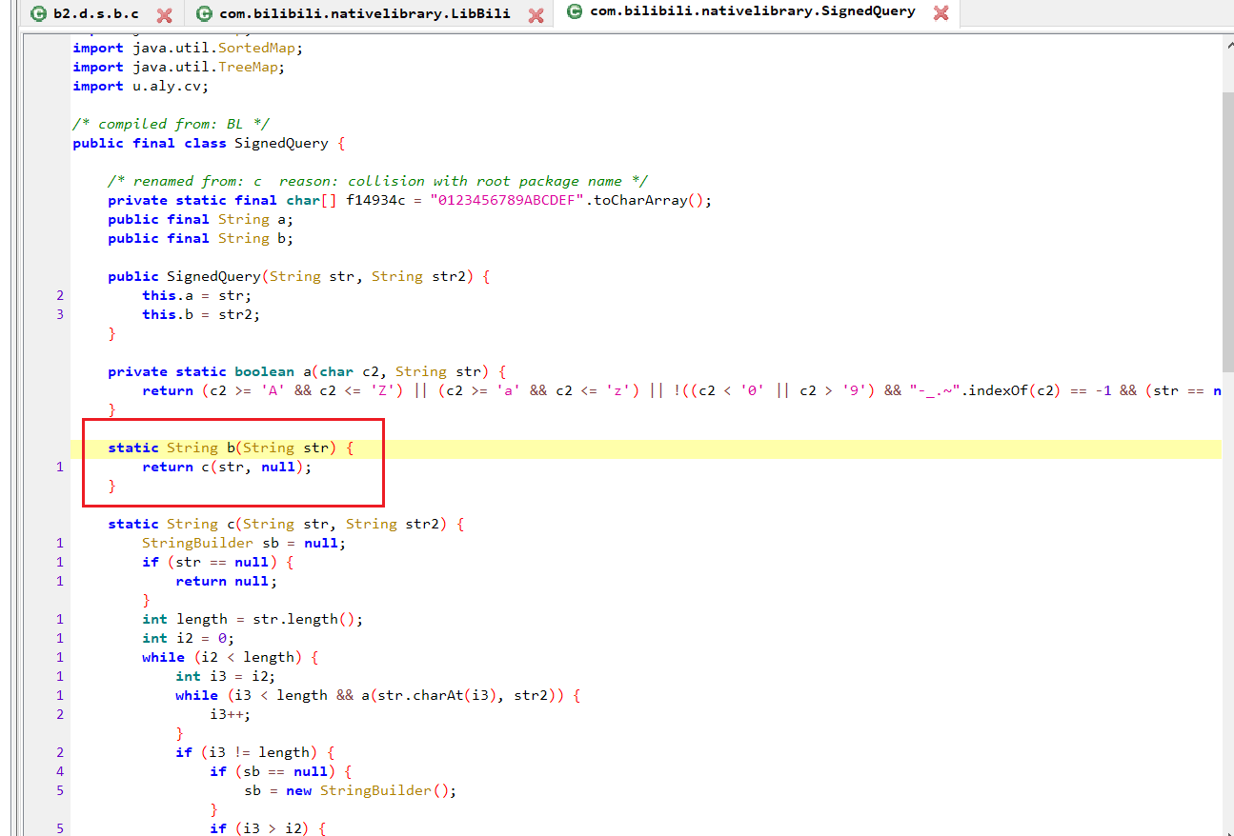Click the "import u.aly.cv;" line
The image size is (1234, 836).
click(140, 86)
